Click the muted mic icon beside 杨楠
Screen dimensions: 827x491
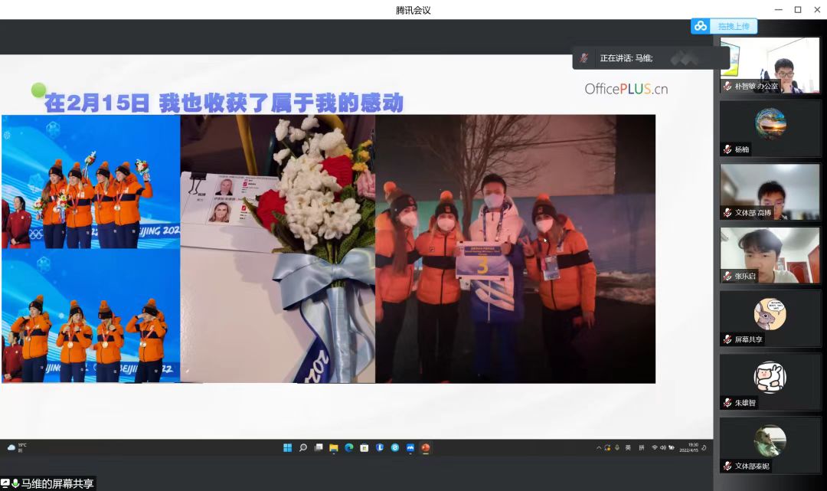point(727,149)
